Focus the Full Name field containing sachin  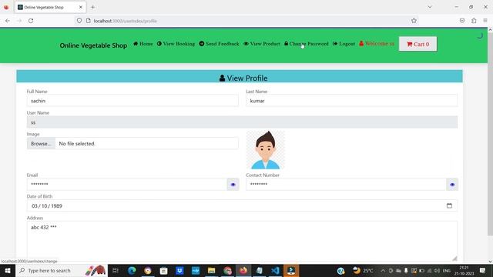coord(132,101)
